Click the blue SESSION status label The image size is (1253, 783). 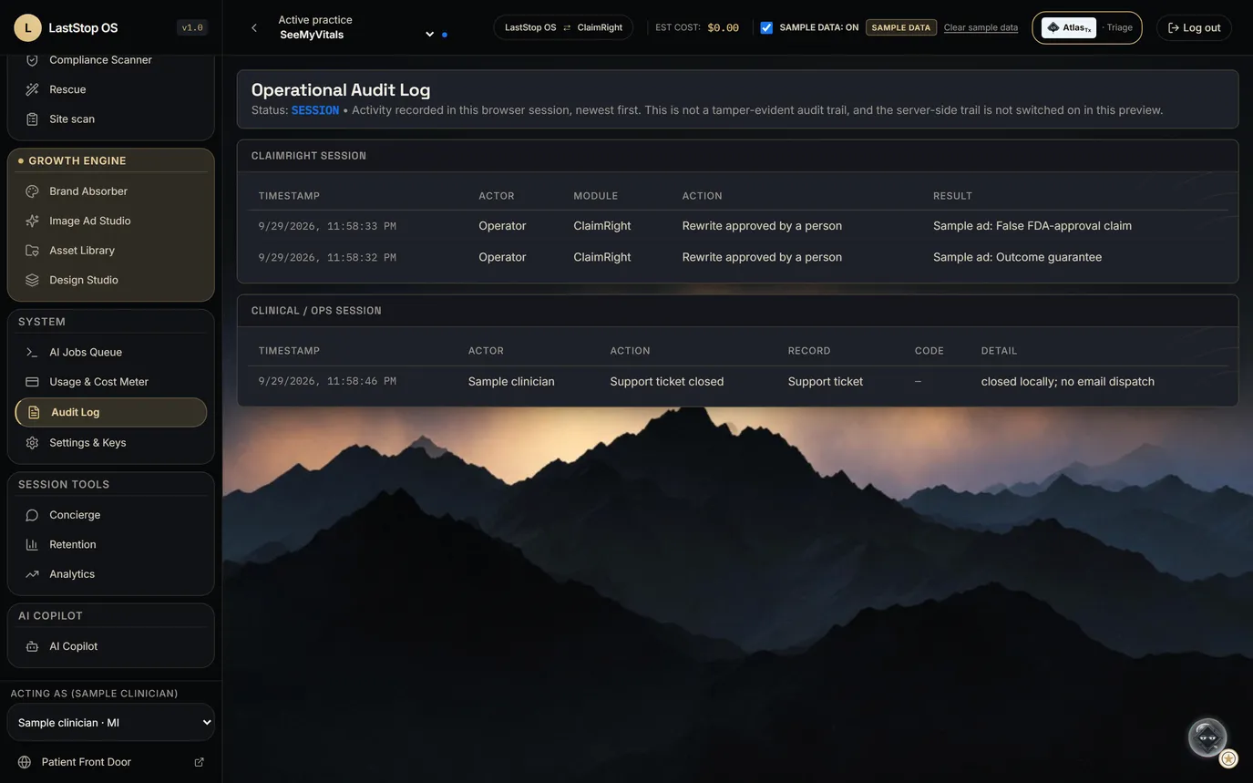click(x=315, y=110)
